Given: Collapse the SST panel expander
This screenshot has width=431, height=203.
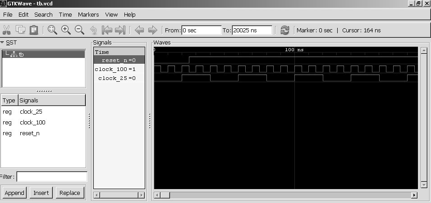Looking at the screenshot, I should 3,42.
